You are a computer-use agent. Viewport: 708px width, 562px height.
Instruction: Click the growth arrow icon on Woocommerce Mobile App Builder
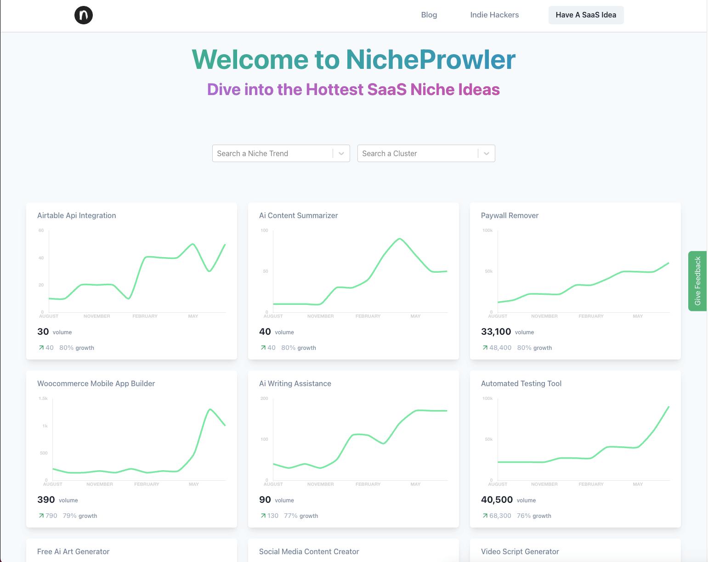click(40, 516)
